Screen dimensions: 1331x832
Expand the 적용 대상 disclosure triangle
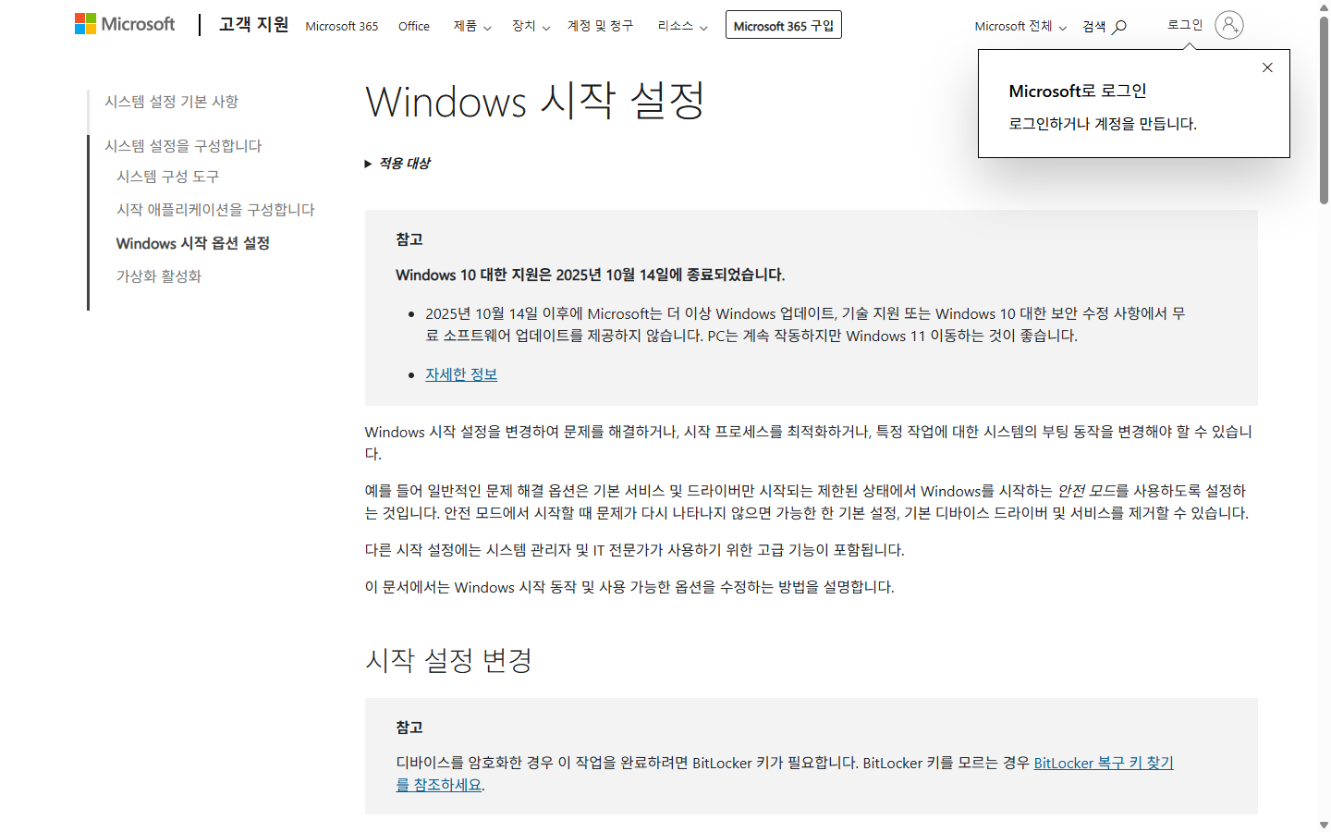coord(368,164)
